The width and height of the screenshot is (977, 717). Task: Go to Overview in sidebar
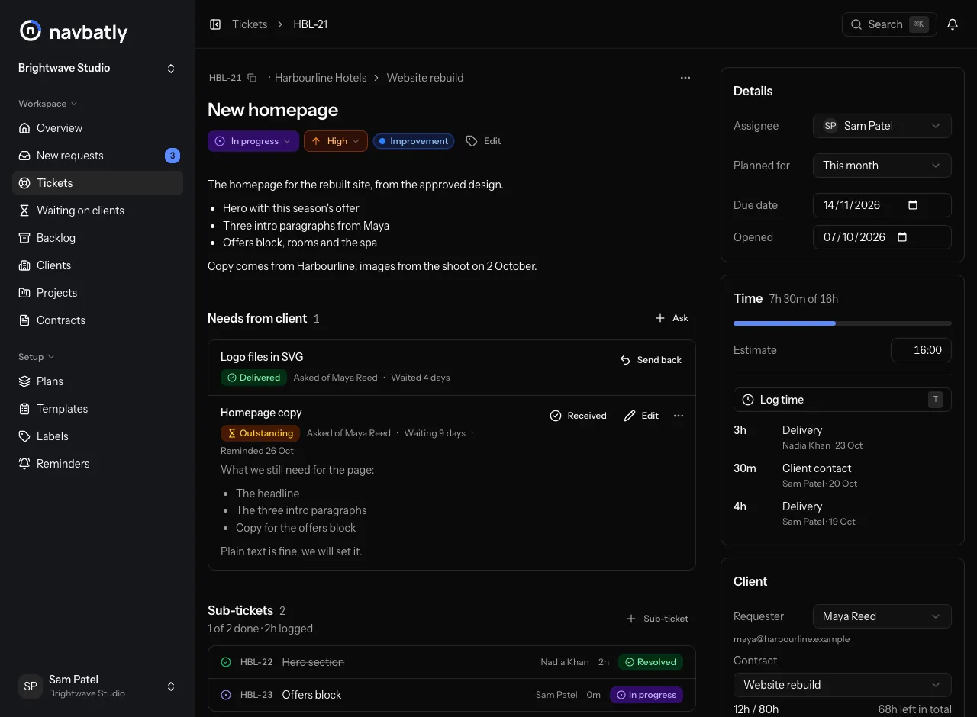coord(98,128)
